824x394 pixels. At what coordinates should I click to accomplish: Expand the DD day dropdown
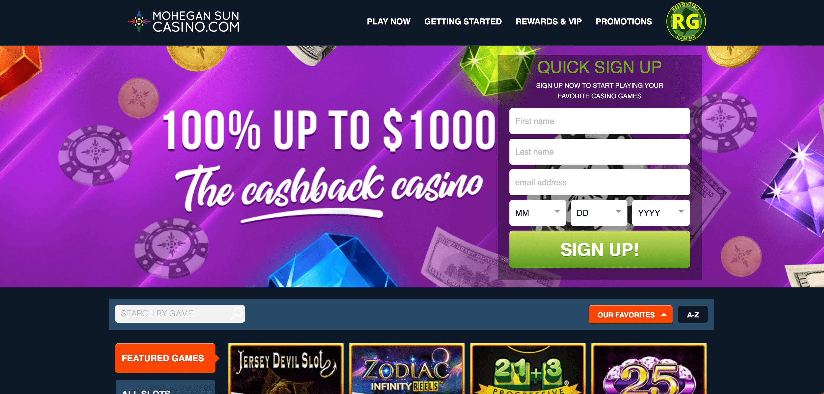[599, 213]
